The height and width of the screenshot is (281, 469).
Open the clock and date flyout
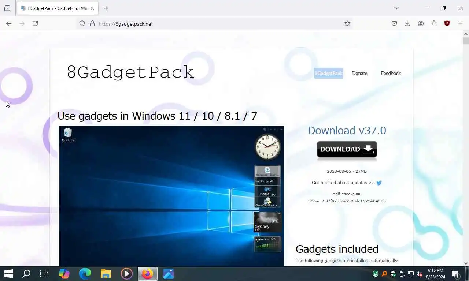point(435,274)
